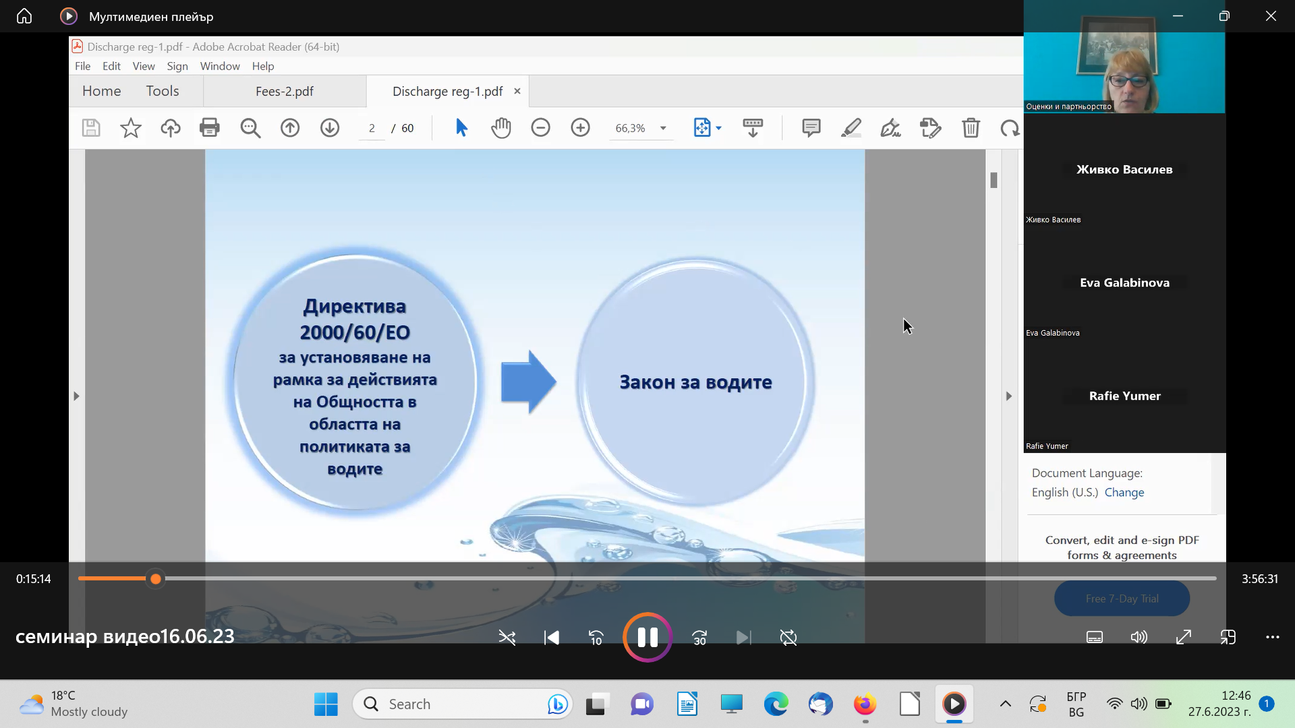The width and height of the screenshot is (1295, 728).
Task: Expand the 66,3% zoom dropdown
Action: (x=663, y=128)
